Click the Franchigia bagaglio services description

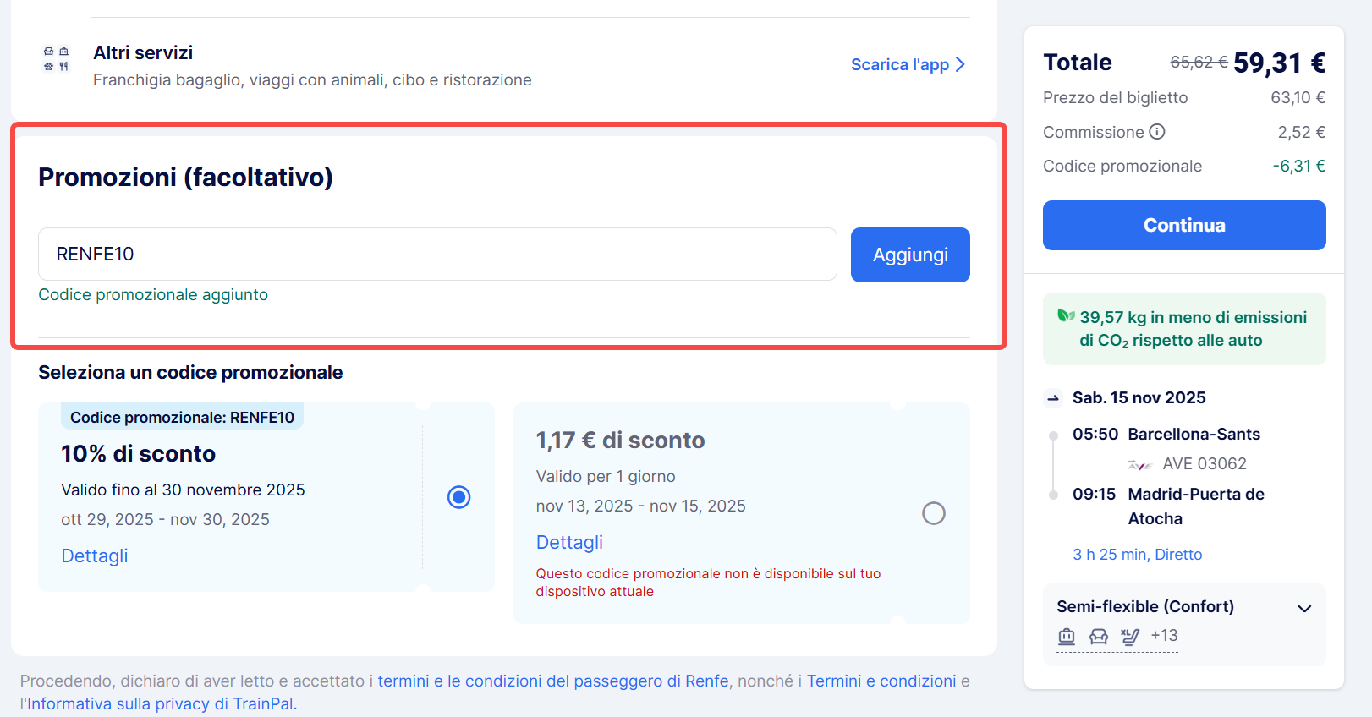click(x=312, y=80)
